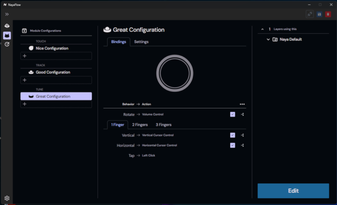This screenshot has height=205, width=337.
Task: Click the Great Configuration tune icon in list
Action: click(x=31, y=96)
